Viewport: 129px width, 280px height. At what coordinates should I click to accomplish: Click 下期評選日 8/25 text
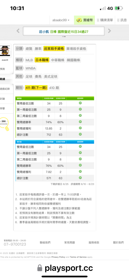59,184
